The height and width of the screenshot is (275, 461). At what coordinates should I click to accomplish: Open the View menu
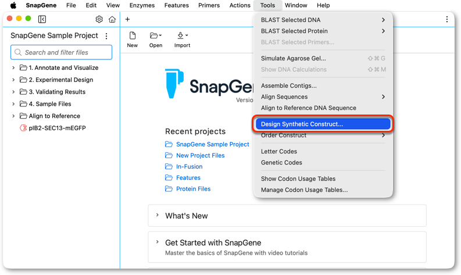click(x=113, y=5)
